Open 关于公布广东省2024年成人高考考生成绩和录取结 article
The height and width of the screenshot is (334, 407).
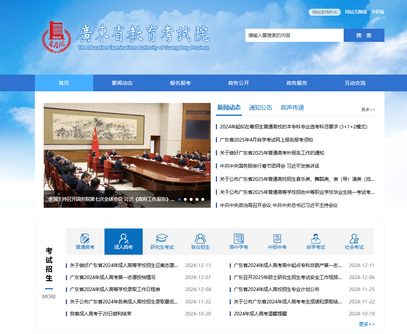(288, 302)
